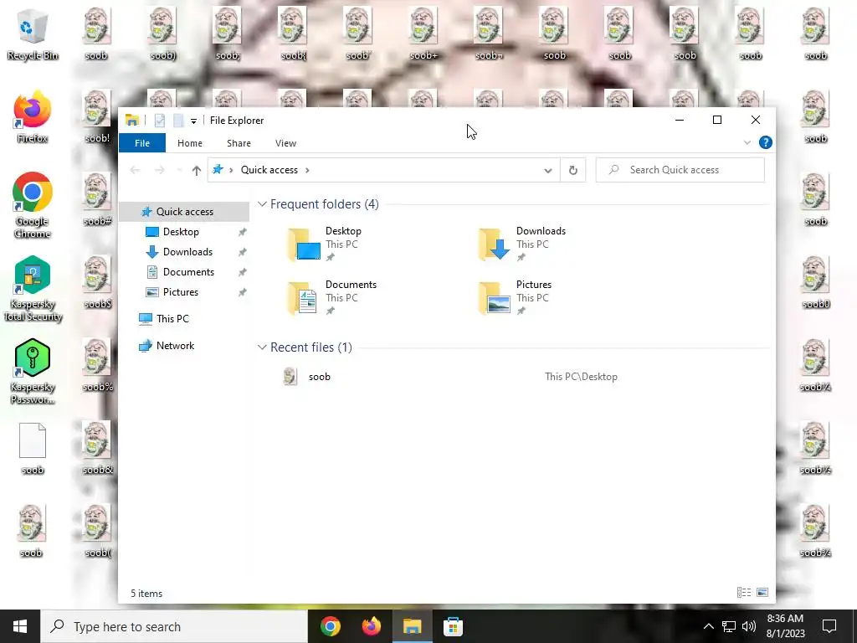Switch to the Details view layout
Image resolution: width=857 pixels, height=643 pixels.
tap(743, 592)
